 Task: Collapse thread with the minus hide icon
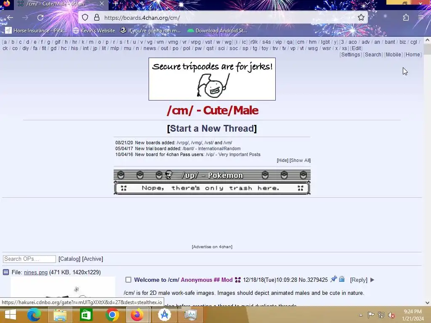pyautogui.click(x=6, y=272)
